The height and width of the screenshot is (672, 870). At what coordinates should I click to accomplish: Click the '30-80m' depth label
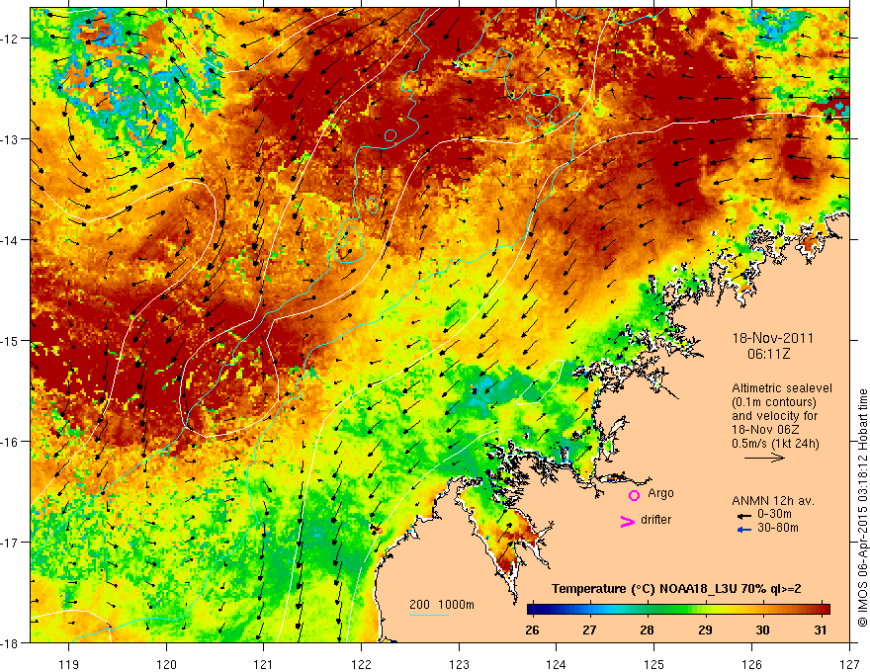[x=778, y=528]
